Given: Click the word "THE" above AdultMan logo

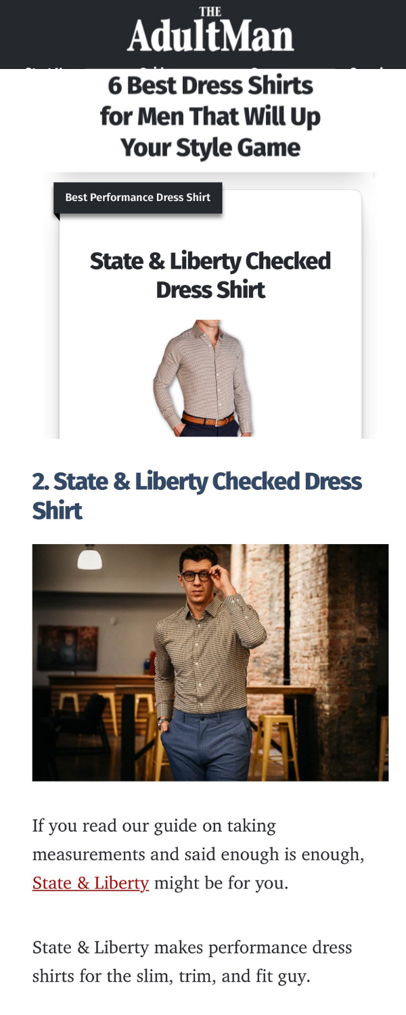Looking at the screenshot, I should pyautogui.click(x=210, y=12).
